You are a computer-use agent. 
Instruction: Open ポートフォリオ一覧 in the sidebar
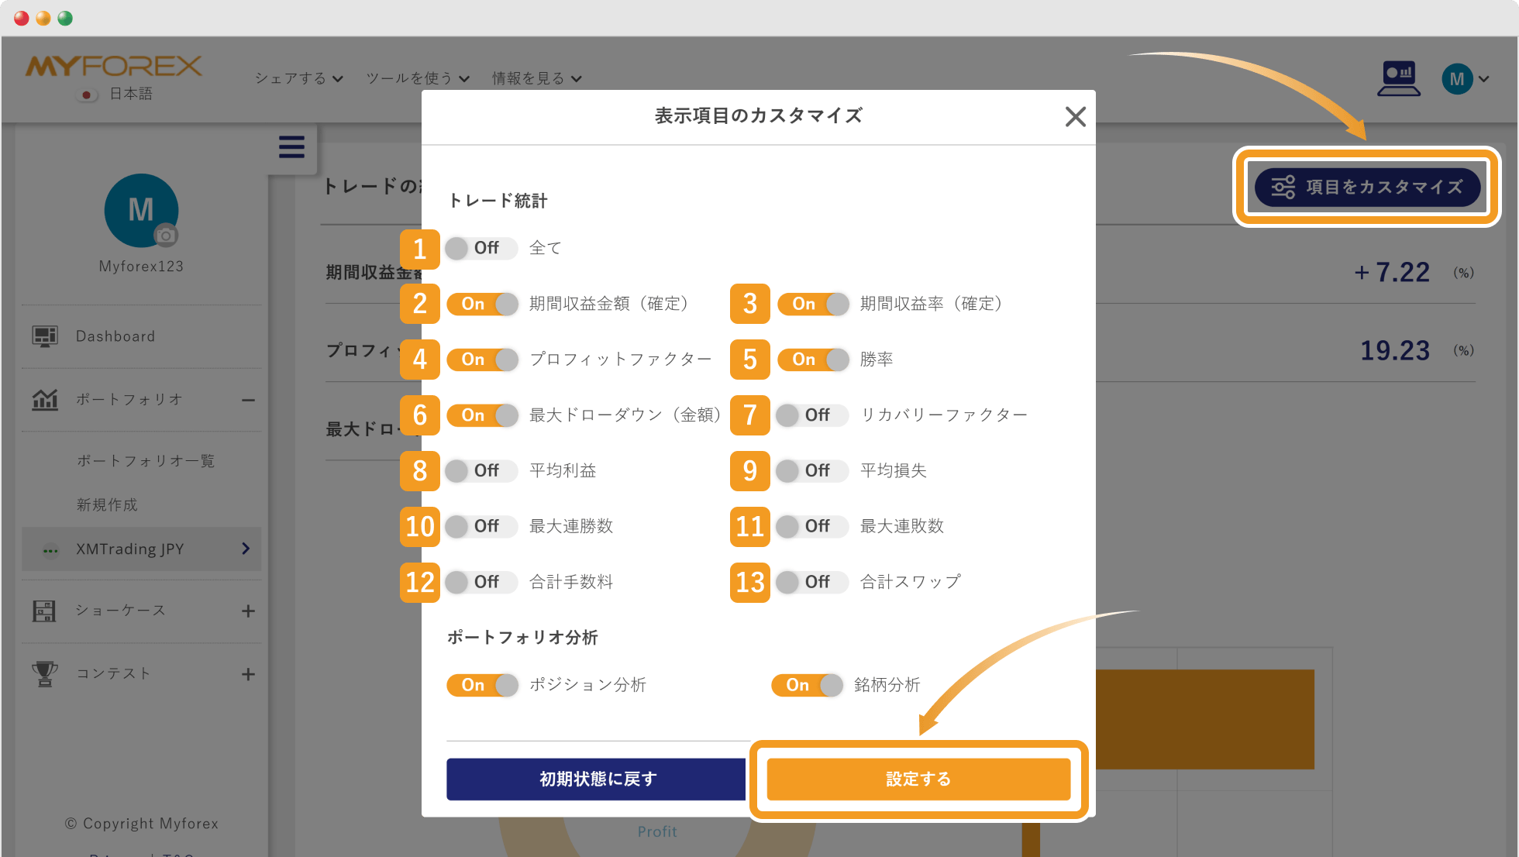(x=146, y=461)
